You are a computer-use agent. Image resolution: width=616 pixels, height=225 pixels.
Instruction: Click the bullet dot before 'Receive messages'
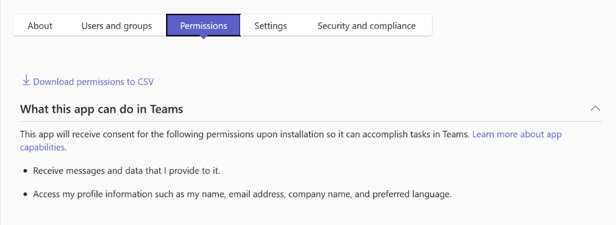coord(25,171)
